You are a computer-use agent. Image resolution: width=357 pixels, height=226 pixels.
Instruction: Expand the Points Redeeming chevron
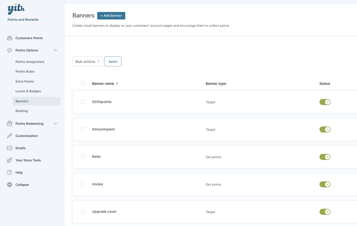point(55,123)
